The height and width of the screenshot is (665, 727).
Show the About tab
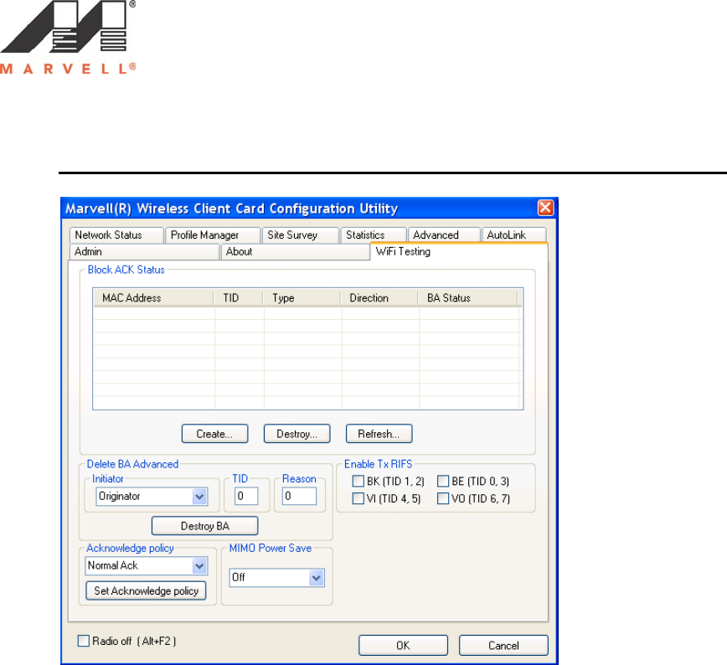coord(296,252)
